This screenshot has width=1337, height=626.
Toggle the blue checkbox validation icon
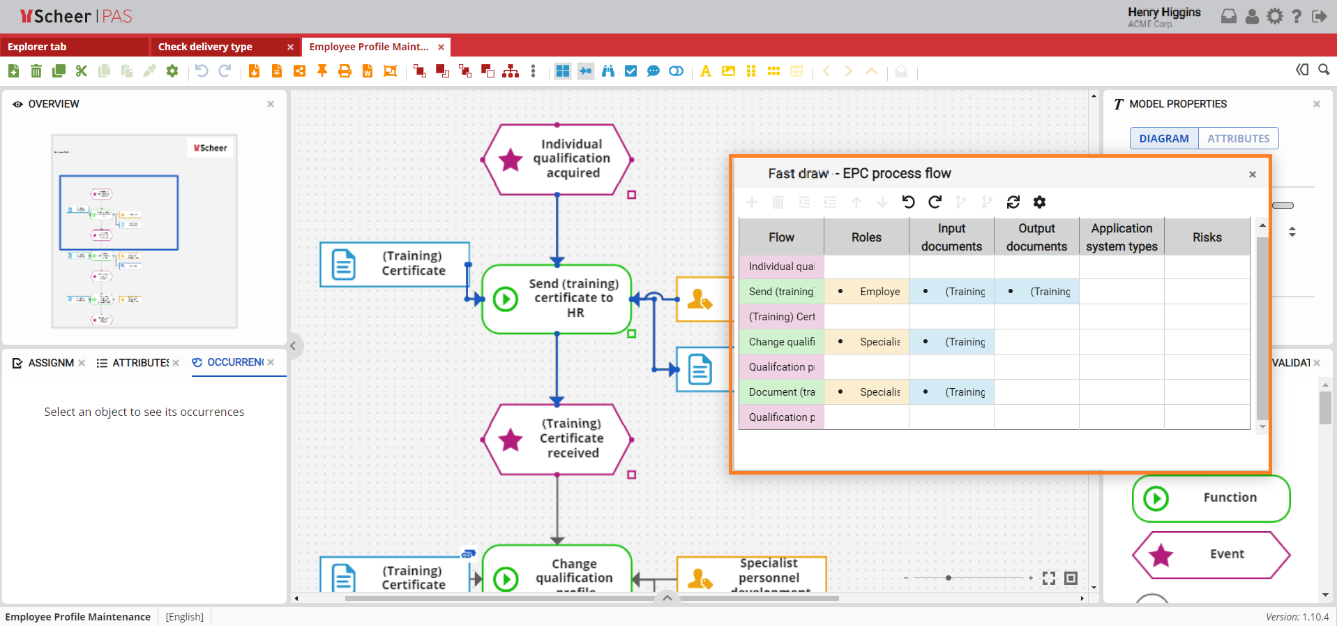point(631,71)
